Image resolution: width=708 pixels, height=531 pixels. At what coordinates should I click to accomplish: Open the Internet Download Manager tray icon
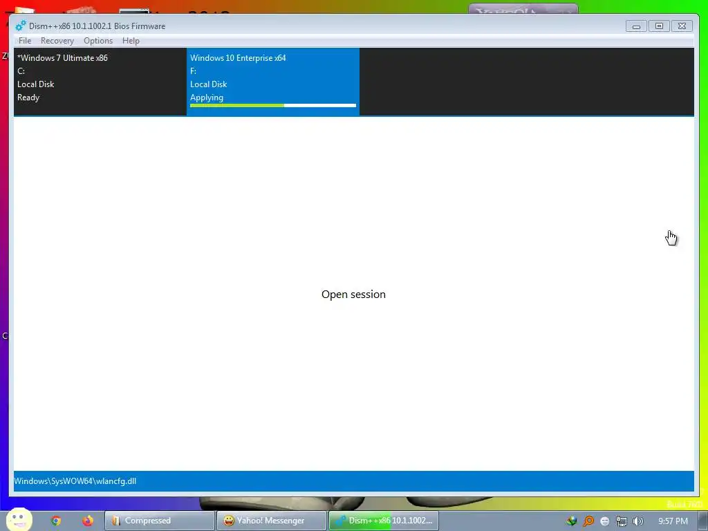[x=572, y=521]
